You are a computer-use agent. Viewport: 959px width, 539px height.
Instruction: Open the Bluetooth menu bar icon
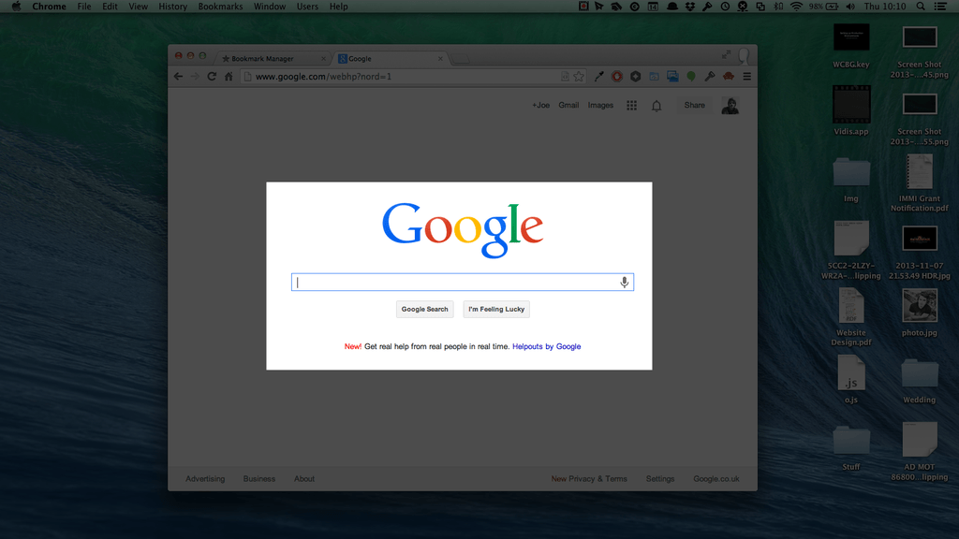point(778,7)
